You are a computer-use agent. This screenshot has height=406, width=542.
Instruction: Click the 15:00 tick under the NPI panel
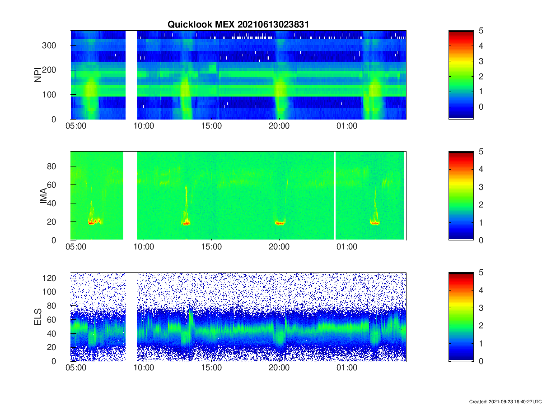pyautogui.click(x=211, y=126)
